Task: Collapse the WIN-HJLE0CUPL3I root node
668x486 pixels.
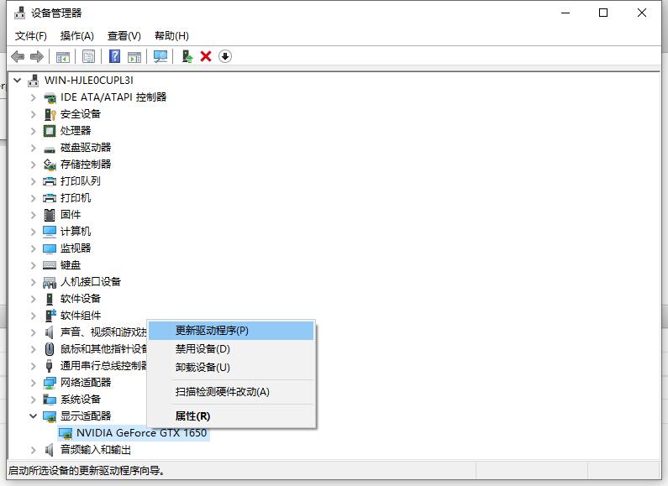Action: click(x=18, y=80)
